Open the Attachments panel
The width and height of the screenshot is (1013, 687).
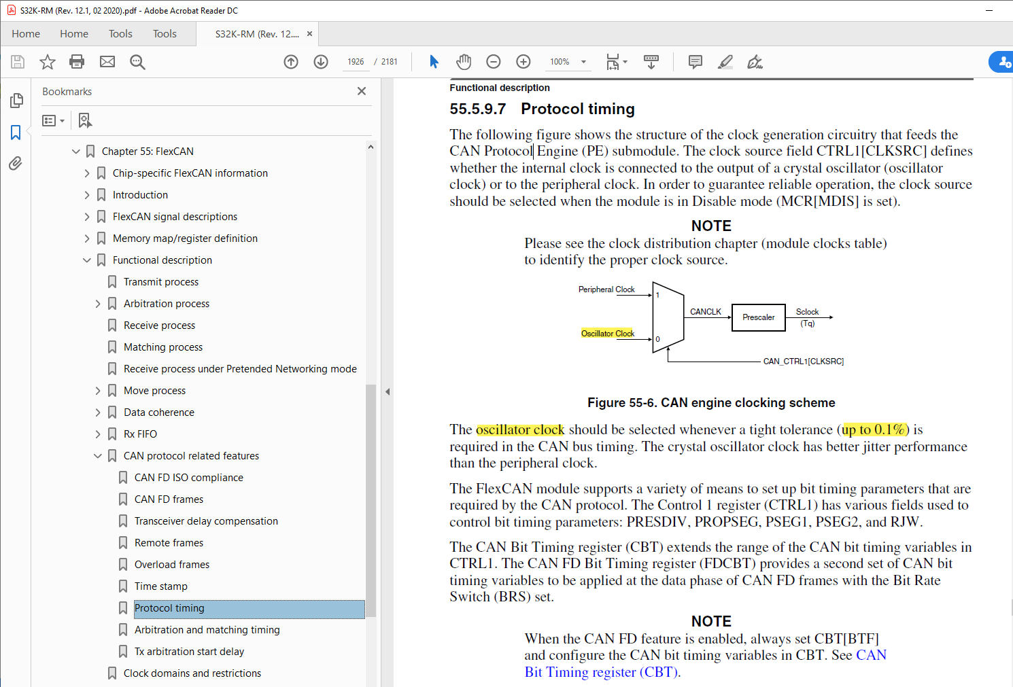pos(16,163)
